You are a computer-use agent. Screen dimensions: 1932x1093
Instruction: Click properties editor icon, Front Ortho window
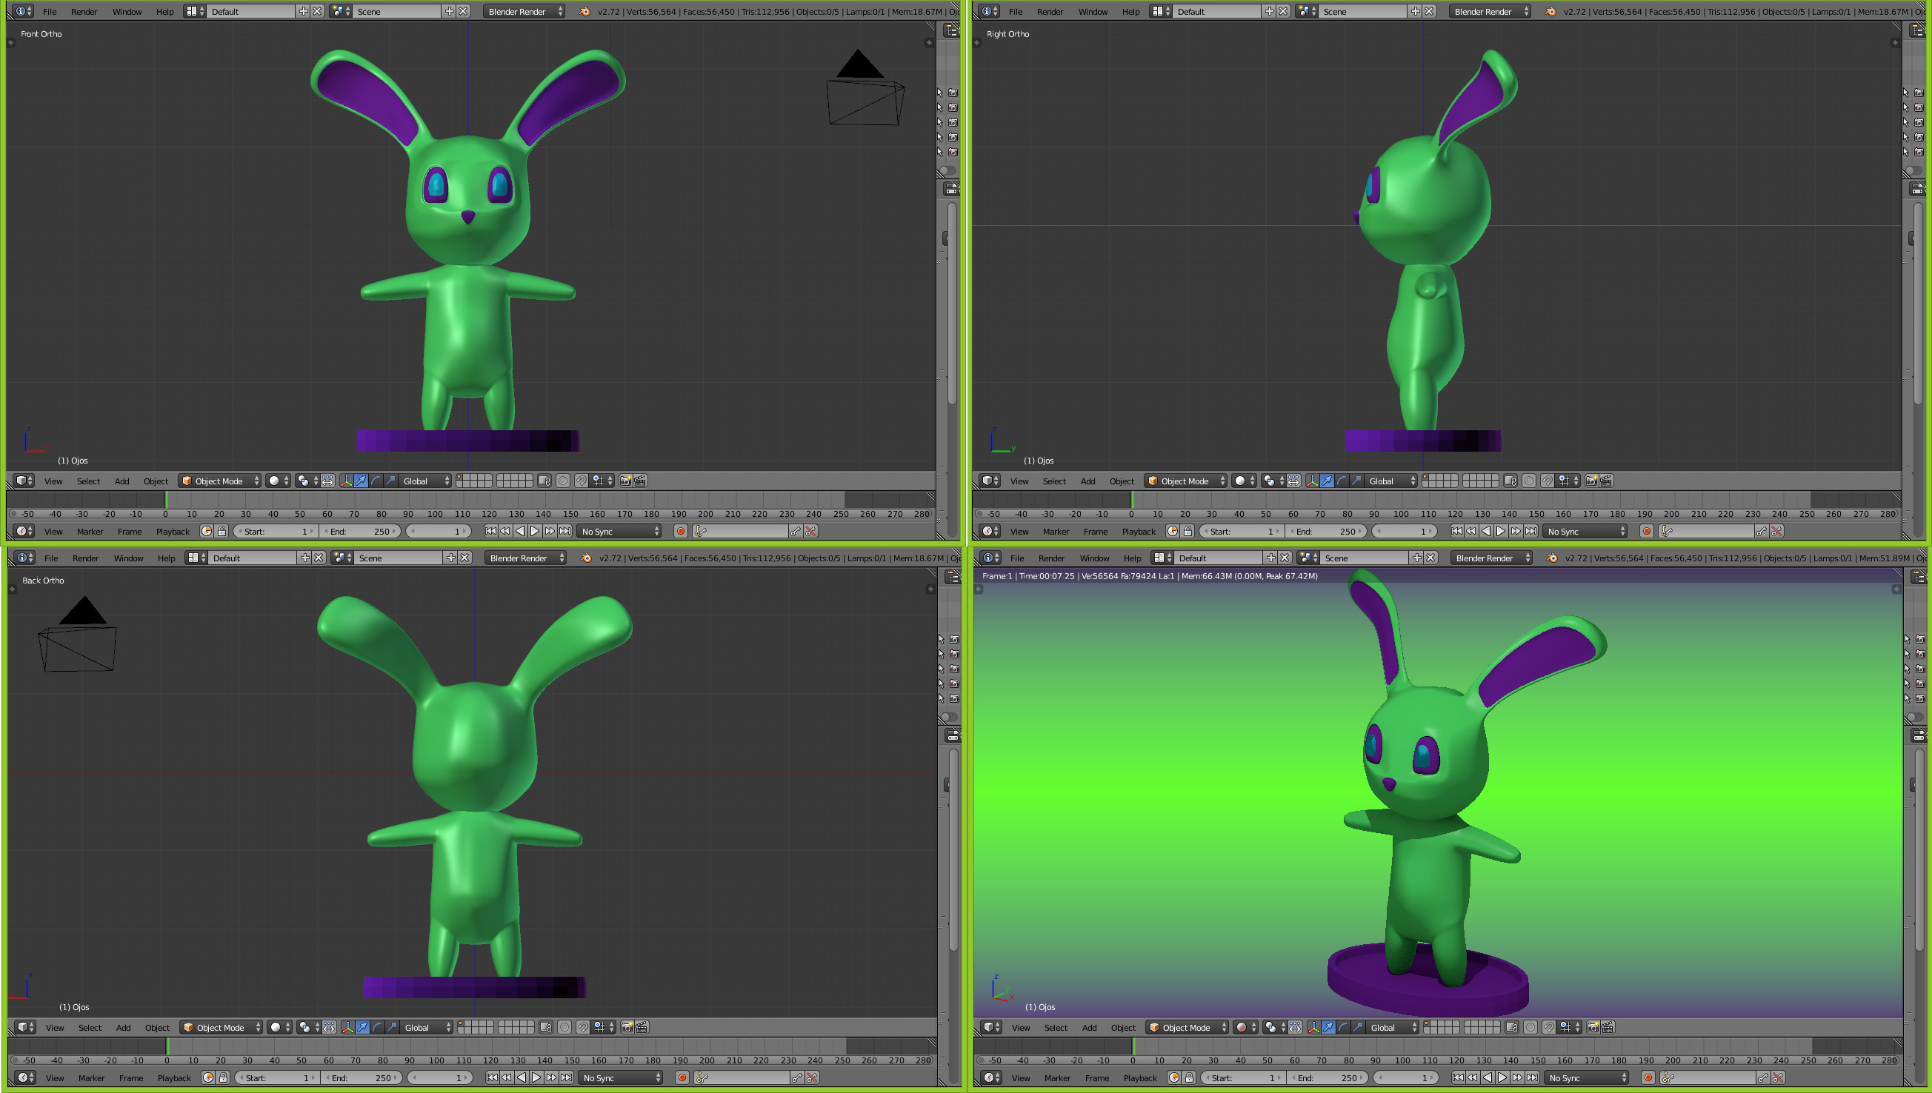951,188
